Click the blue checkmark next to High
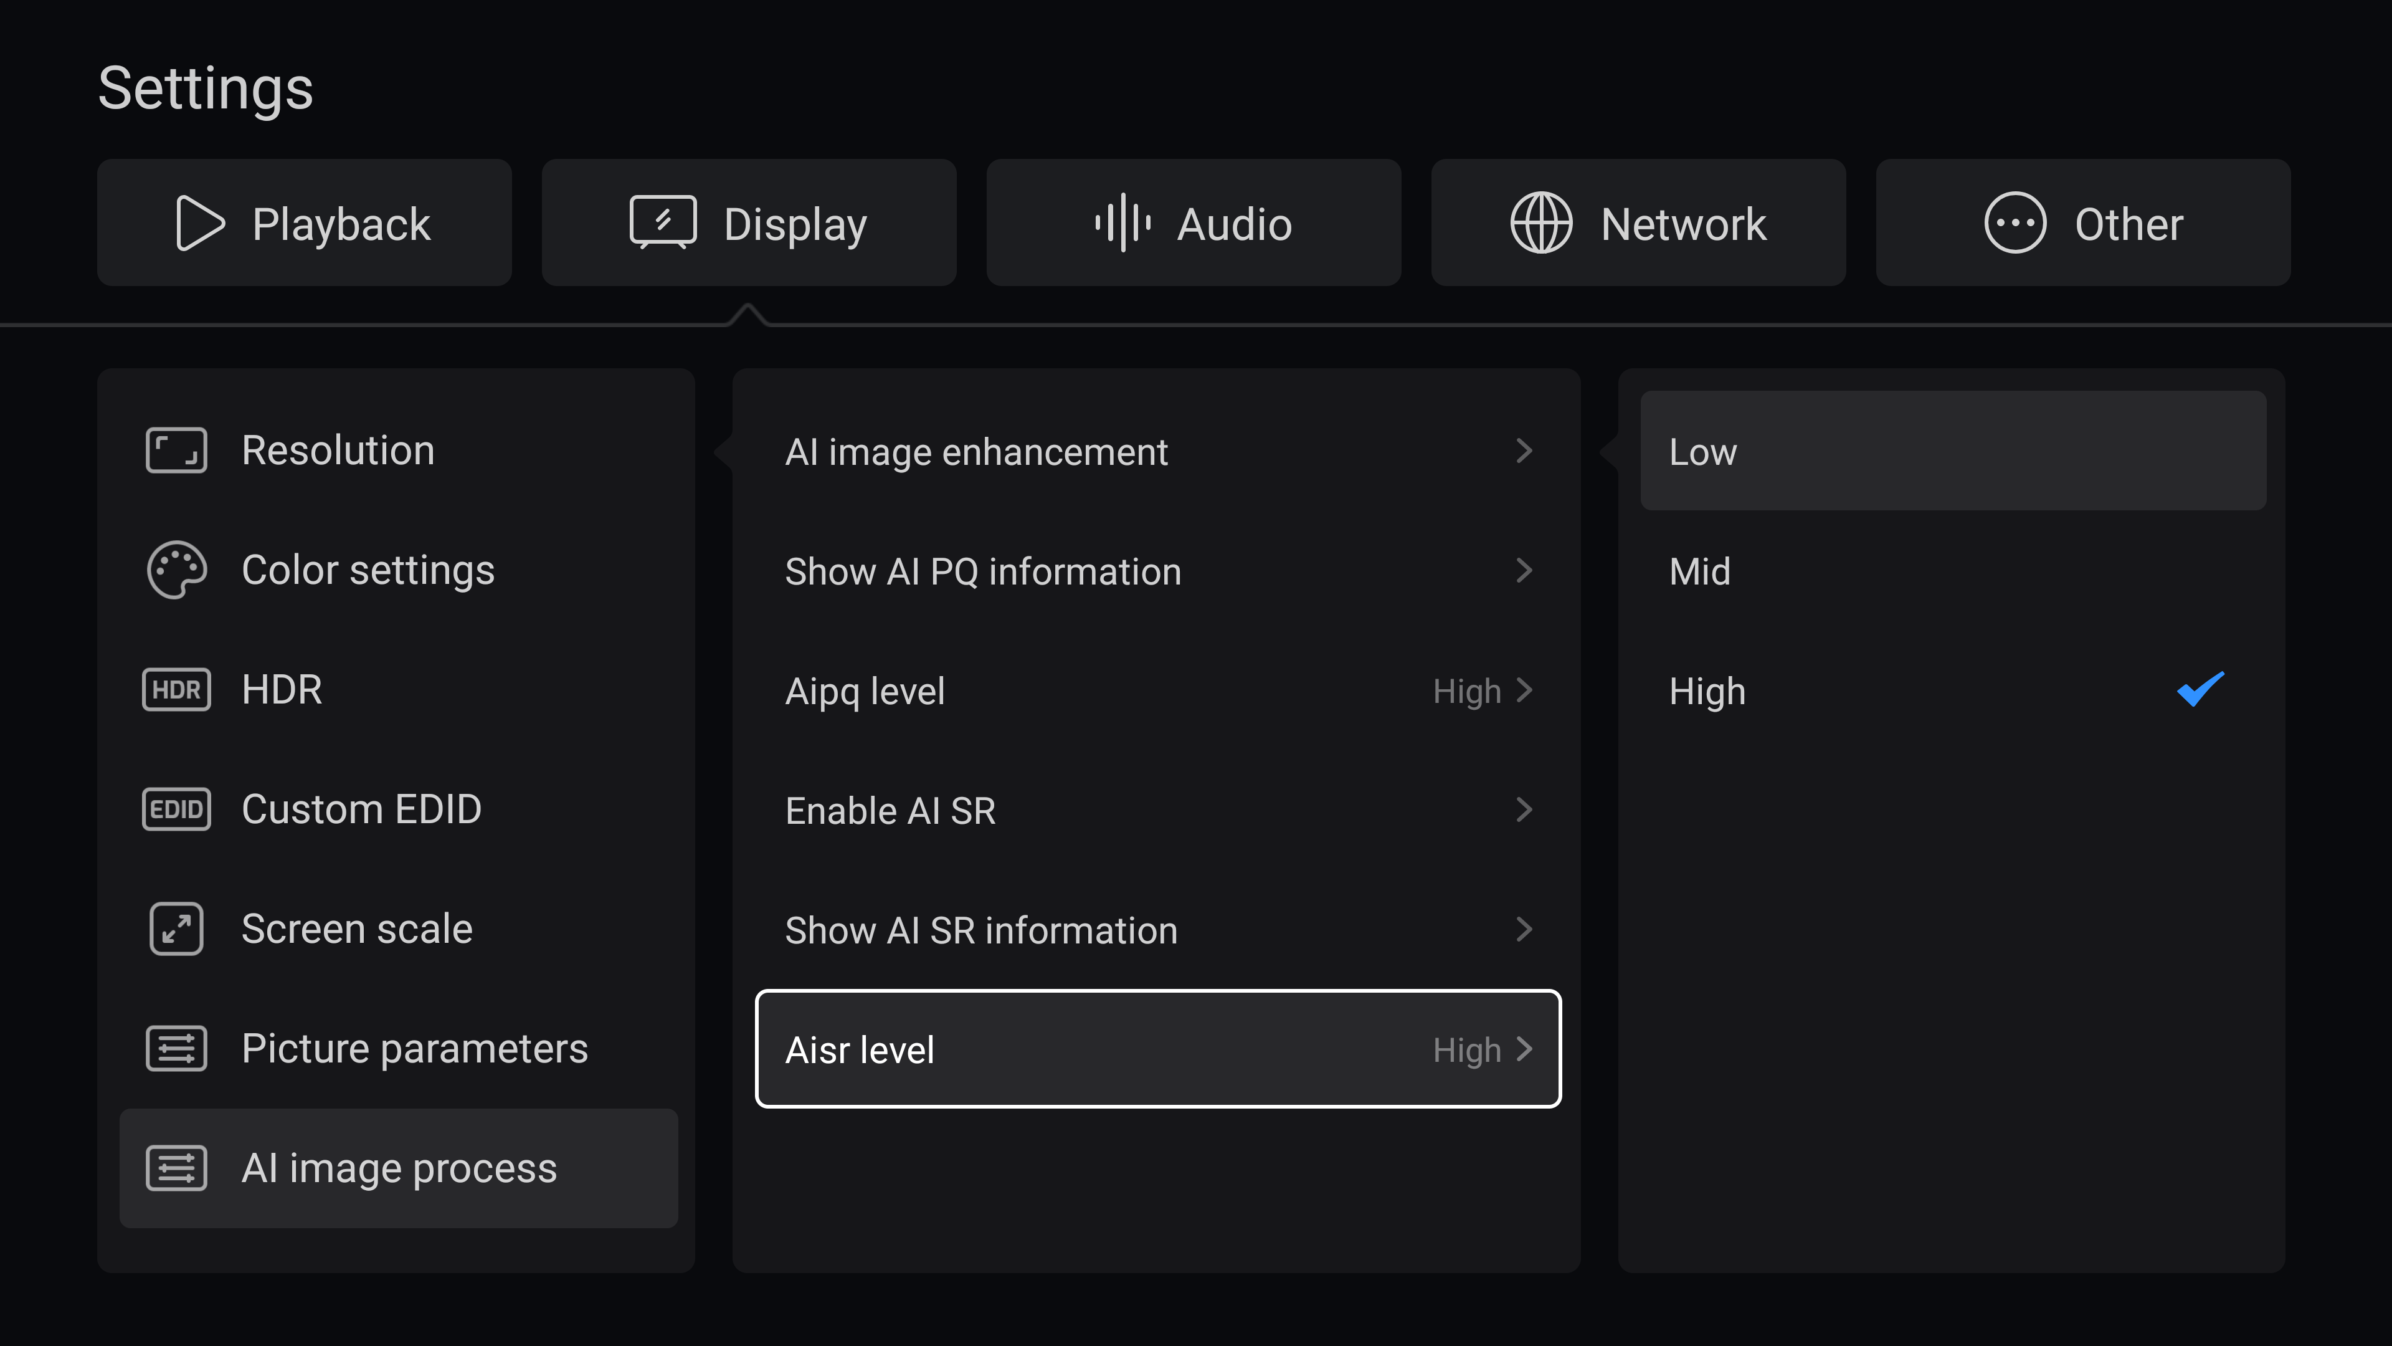This screenshot has width=2392, height=1346. point(2201,689)
